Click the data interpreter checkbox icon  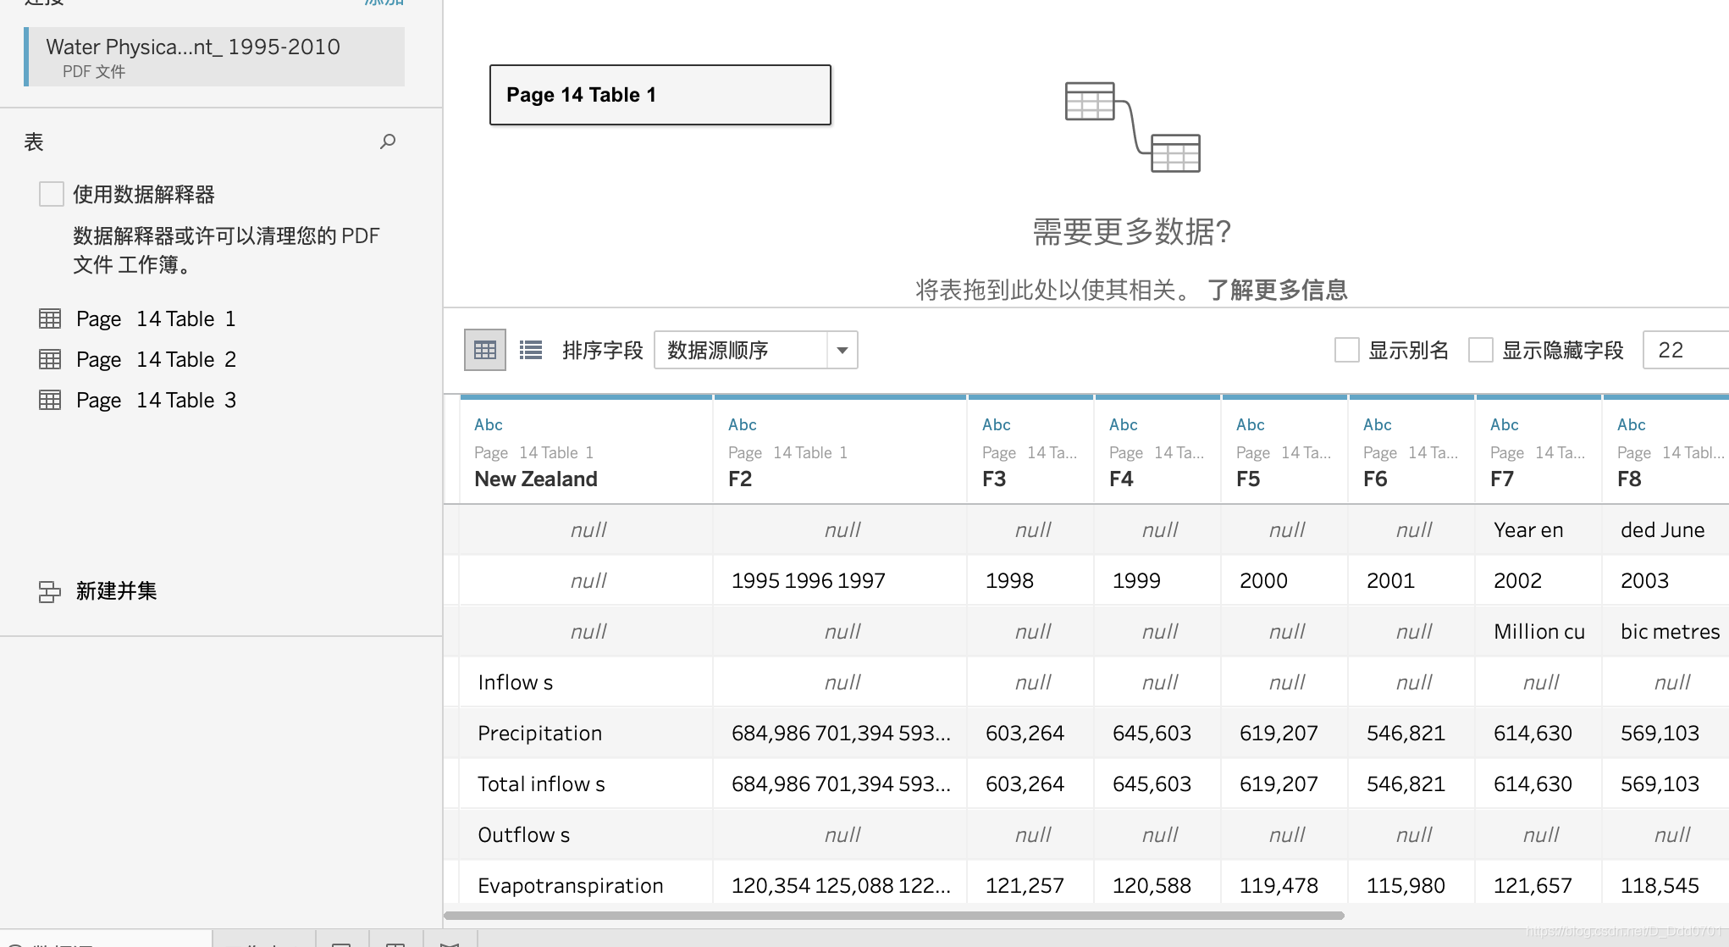pyautogui.click(x=52, y=194)
